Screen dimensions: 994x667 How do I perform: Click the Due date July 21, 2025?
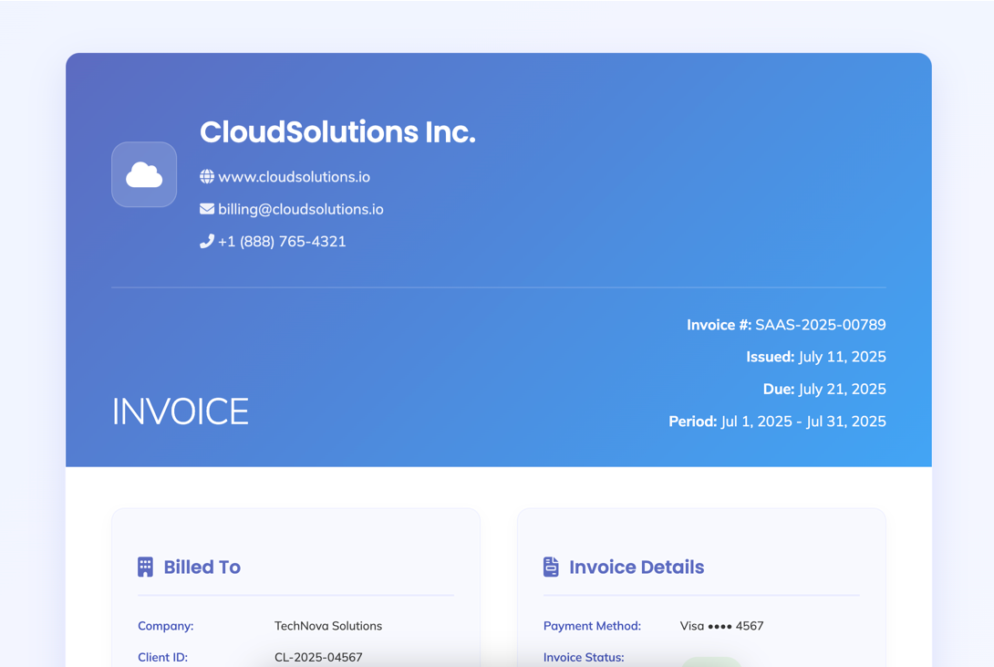842,389
